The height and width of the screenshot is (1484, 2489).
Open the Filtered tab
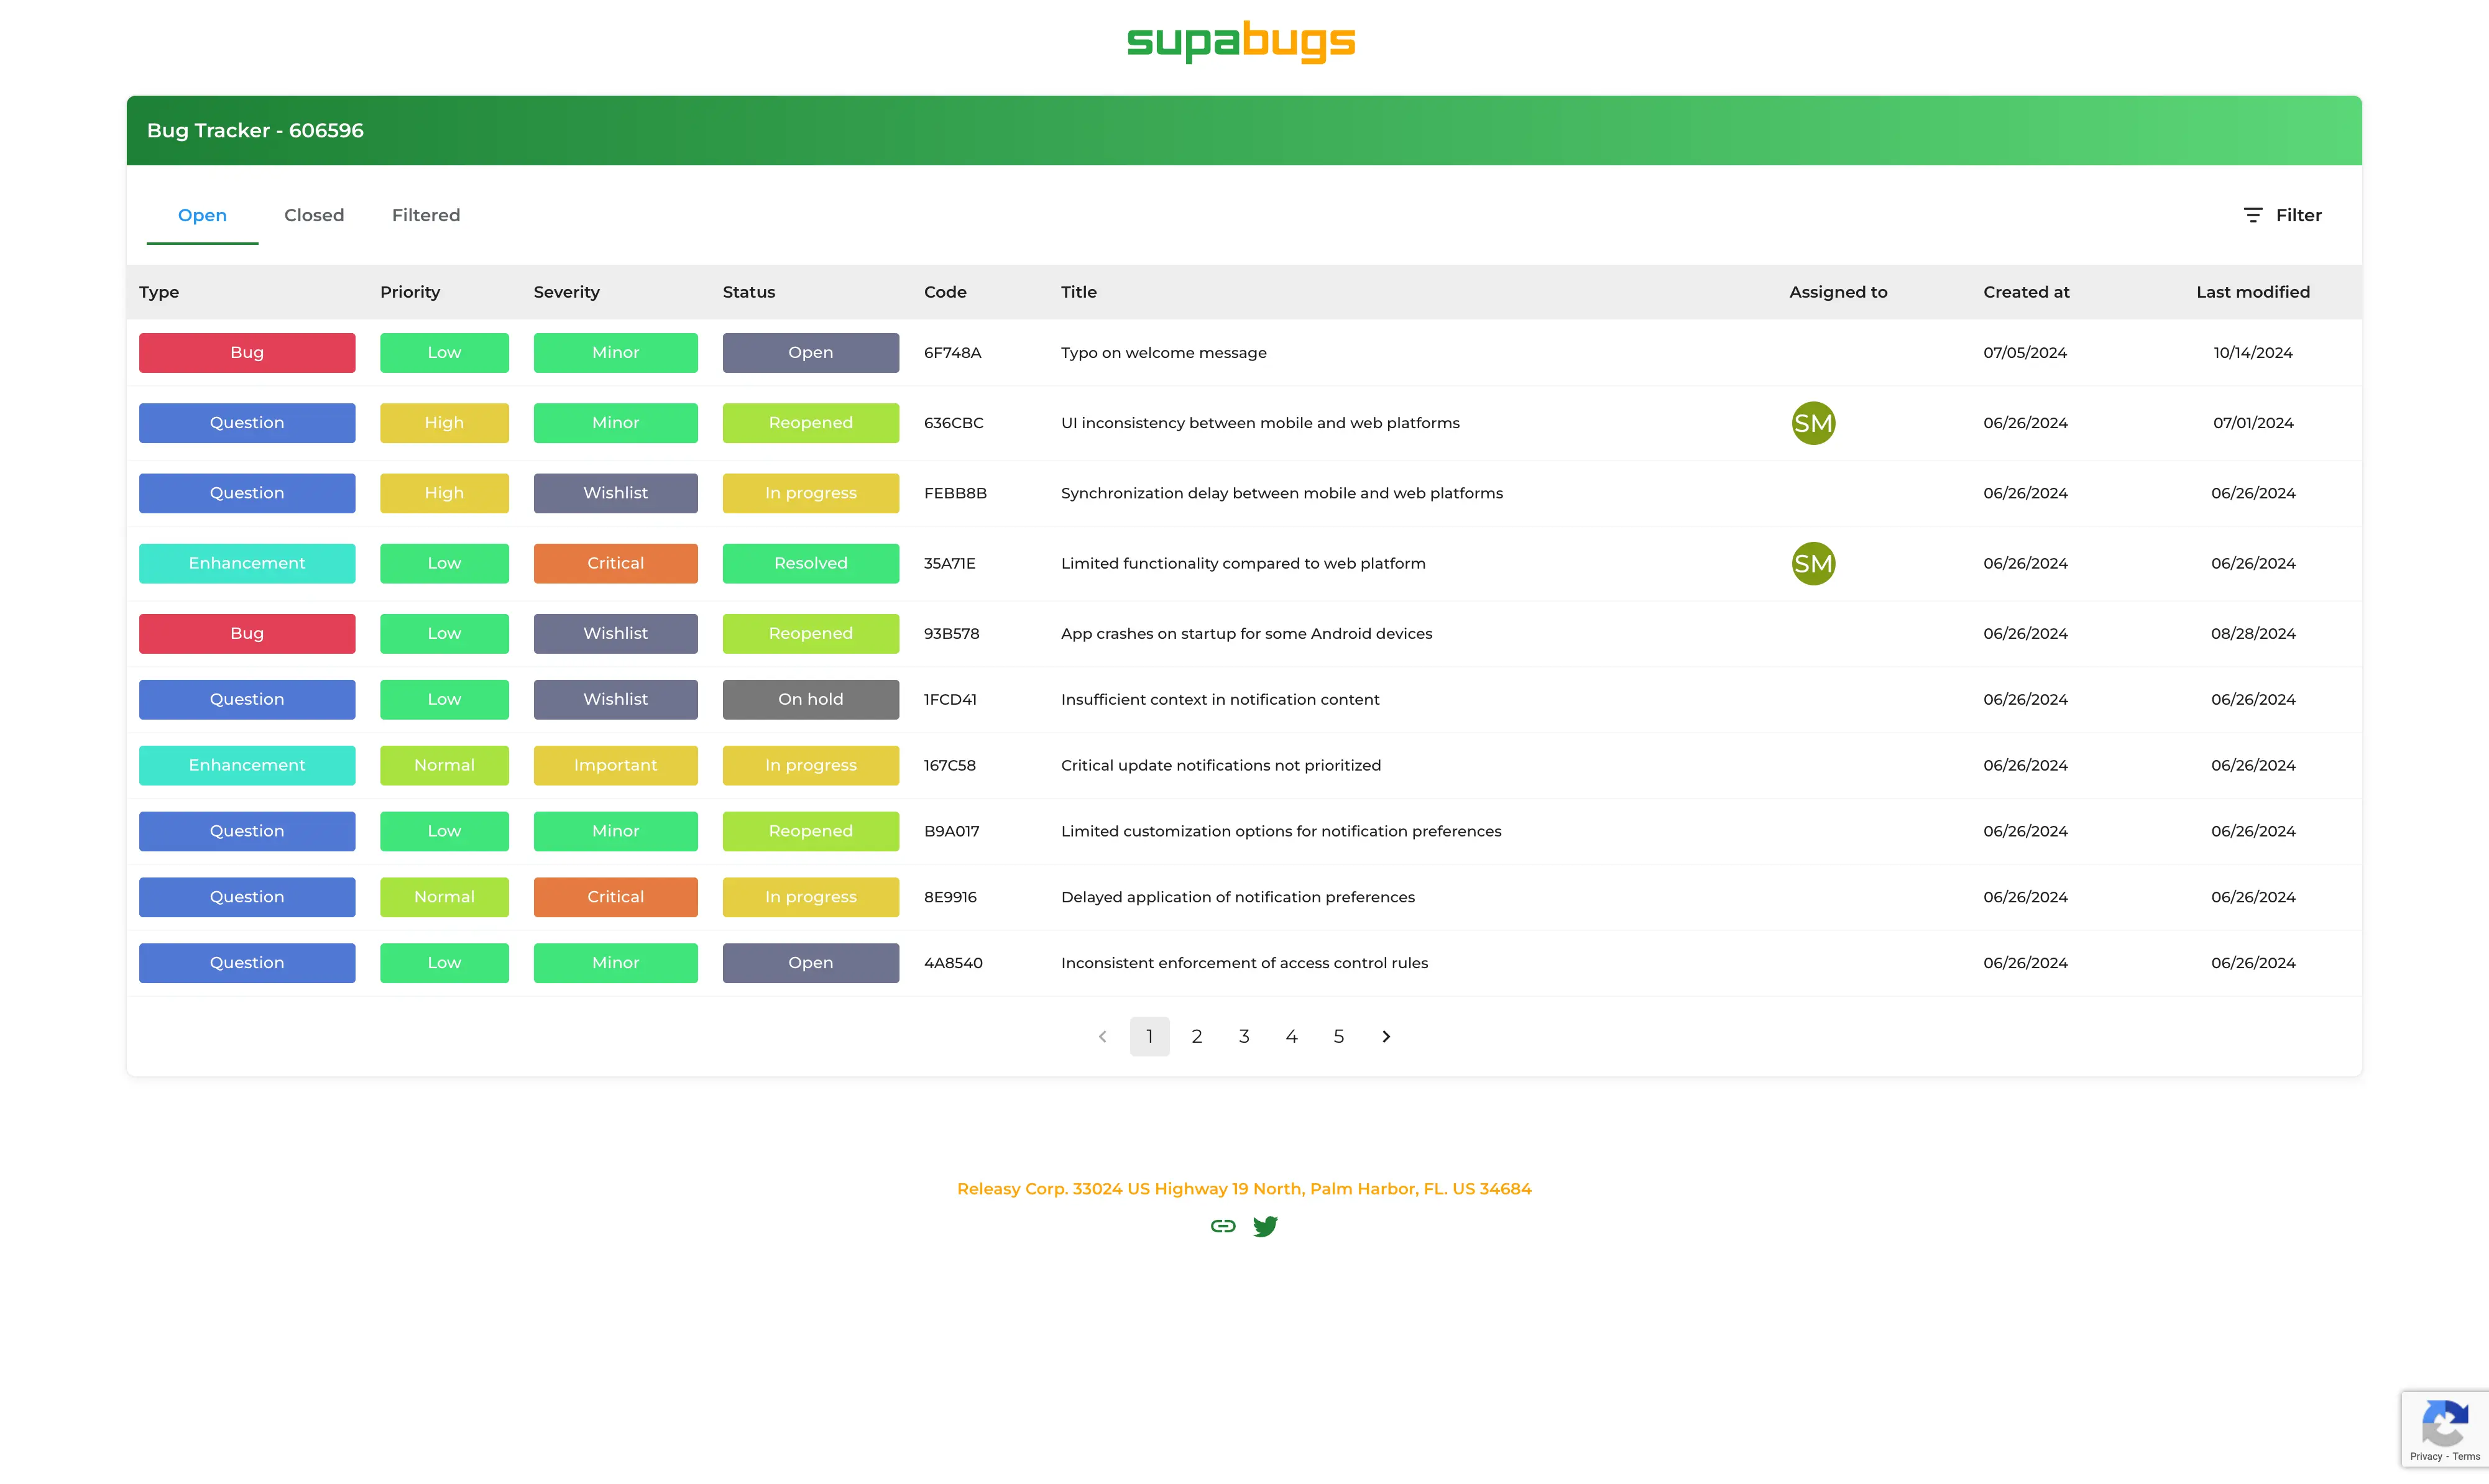(426, 215)
